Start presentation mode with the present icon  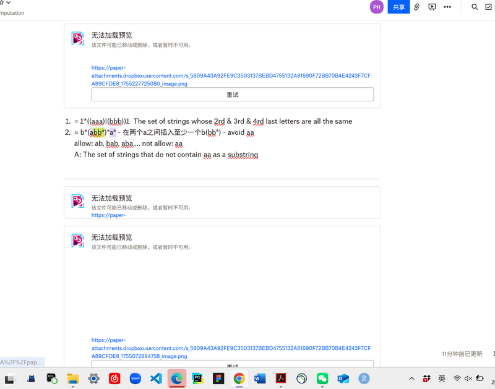tap(432, 7)
